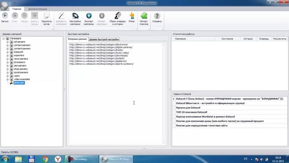Expand the content-parsers folder
Viewport: 289px width, 163px height.
click(7, 49)
